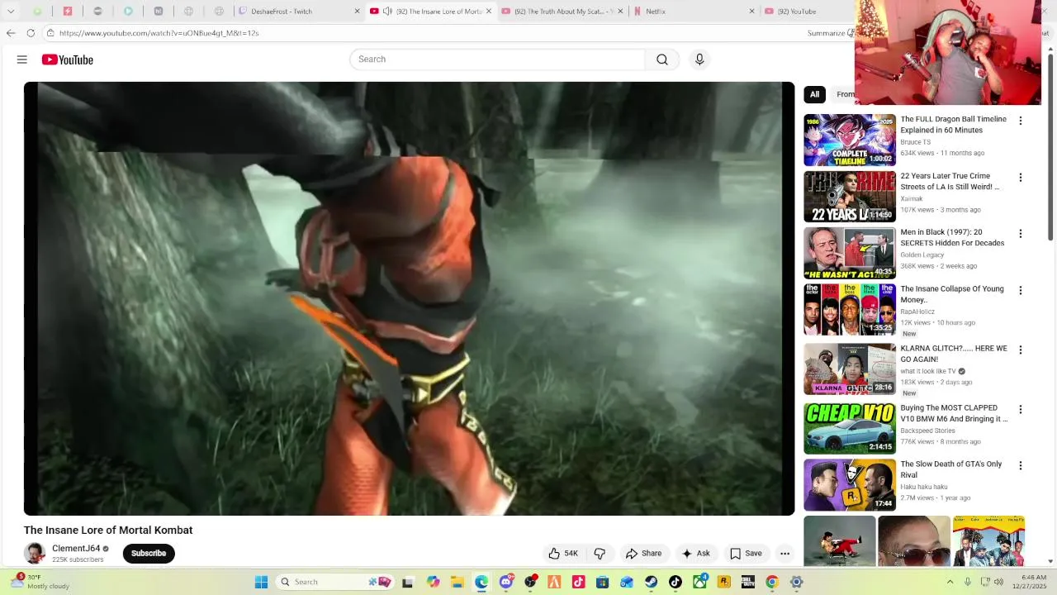Open The Slow Death of GTA's Only Rival
Viewport: 1057px width, 595px height.
pos(951,469)
